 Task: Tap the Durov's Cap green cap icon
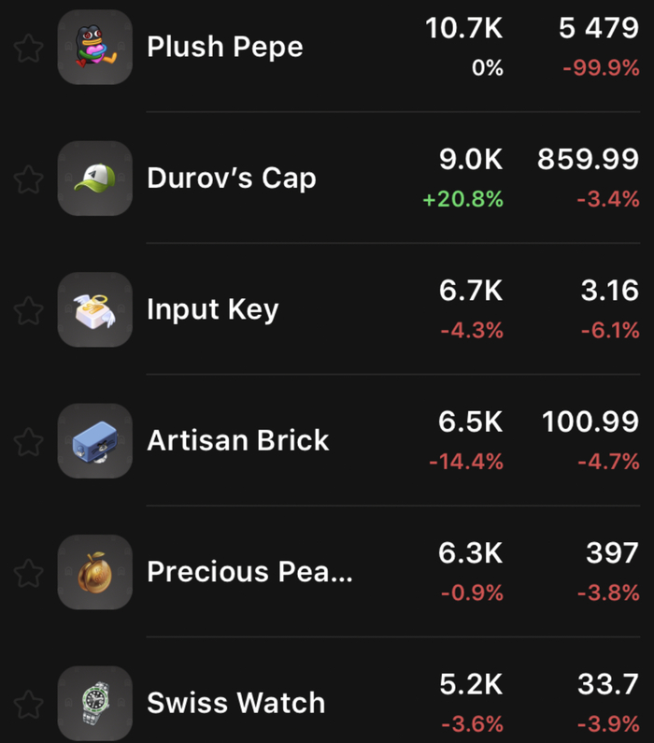click(94, 179)
